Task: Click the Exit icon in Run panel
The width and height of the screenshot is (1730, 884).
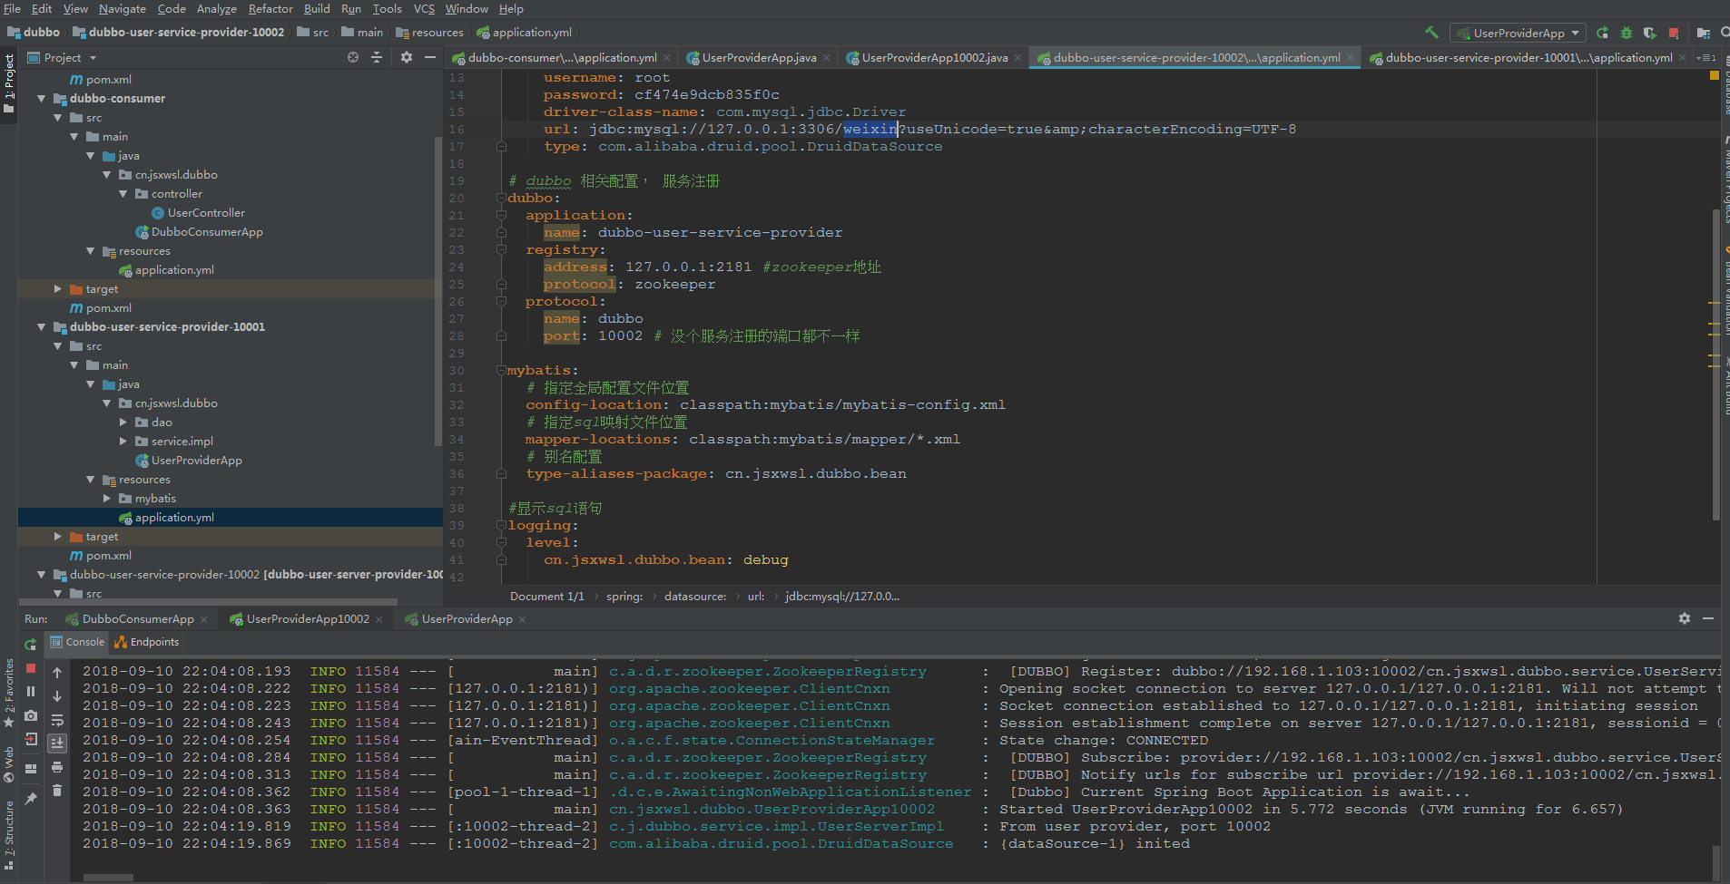Action: (x=31, y=739)
